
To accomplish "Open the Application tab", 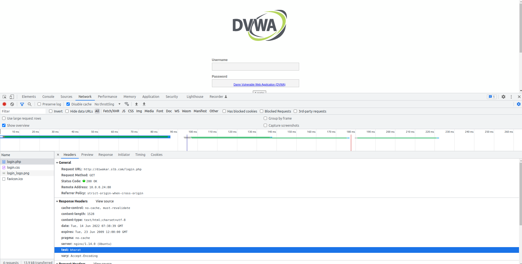I will pos(151,97).
